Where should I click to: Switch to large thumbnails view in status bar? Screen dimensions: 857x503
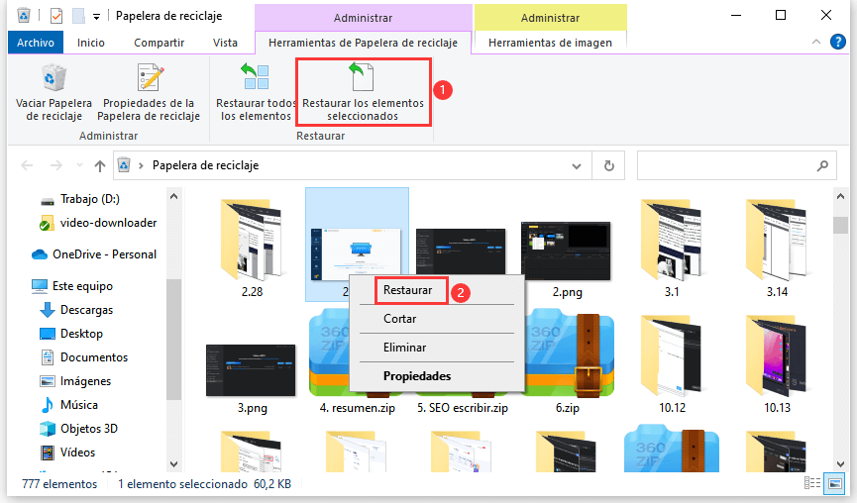point(835,484)
